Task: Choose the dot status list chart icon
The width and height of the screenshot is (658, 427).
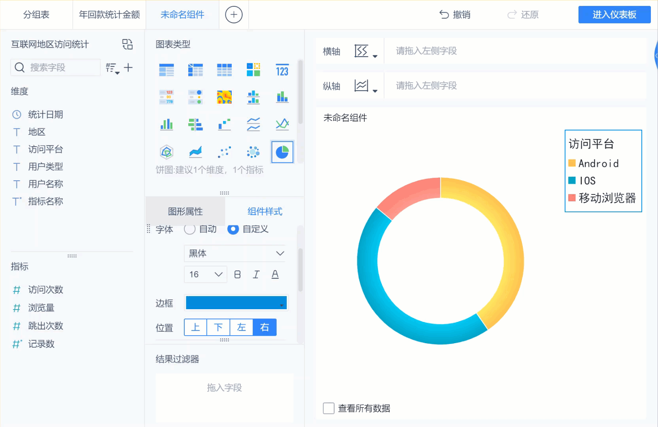Action: coord(195,97)
